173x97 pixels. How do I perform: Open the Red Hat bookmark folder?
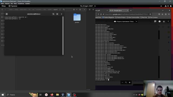coord(144,17)
